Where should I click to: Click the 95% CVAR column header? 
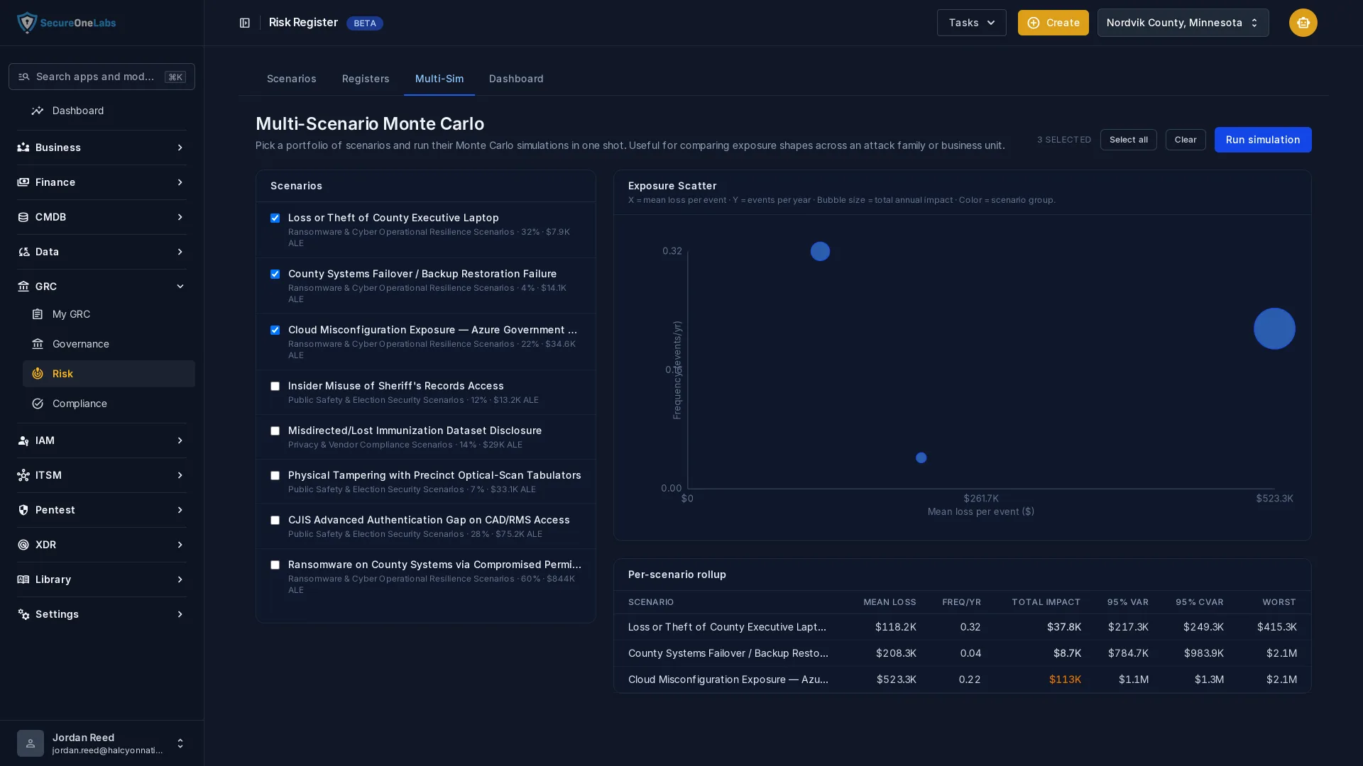pos(1199,602)
